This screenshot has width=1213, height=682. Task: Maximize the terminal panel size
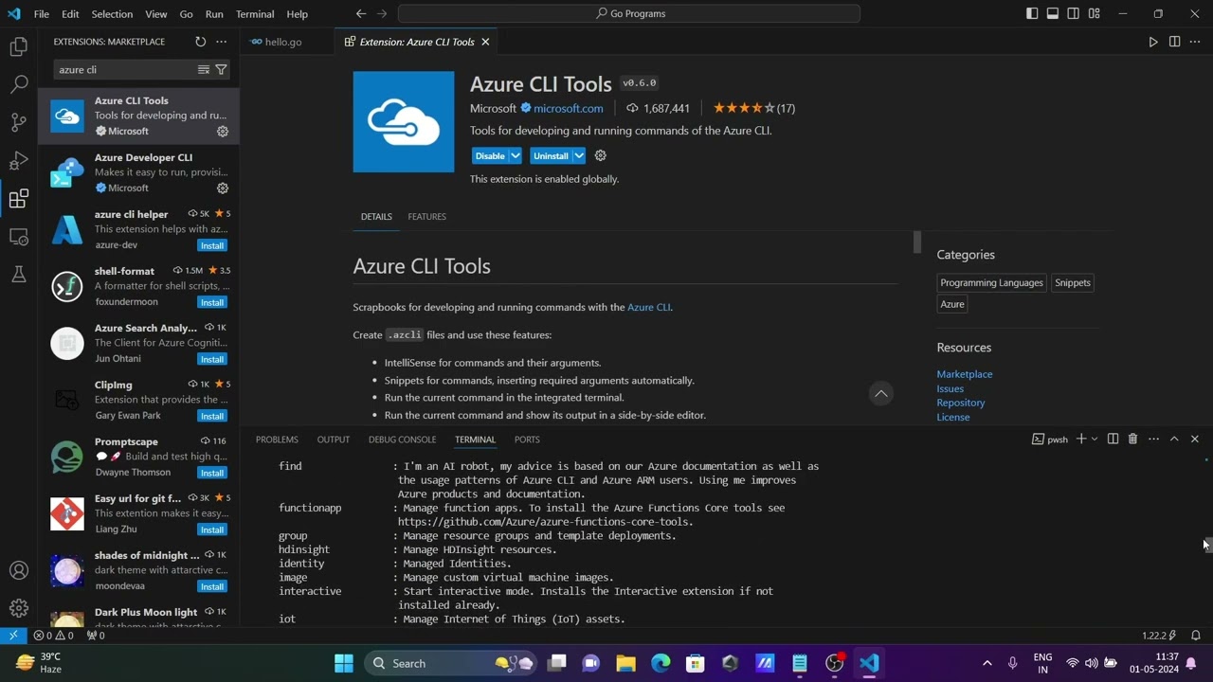(x=1174, y=439)
